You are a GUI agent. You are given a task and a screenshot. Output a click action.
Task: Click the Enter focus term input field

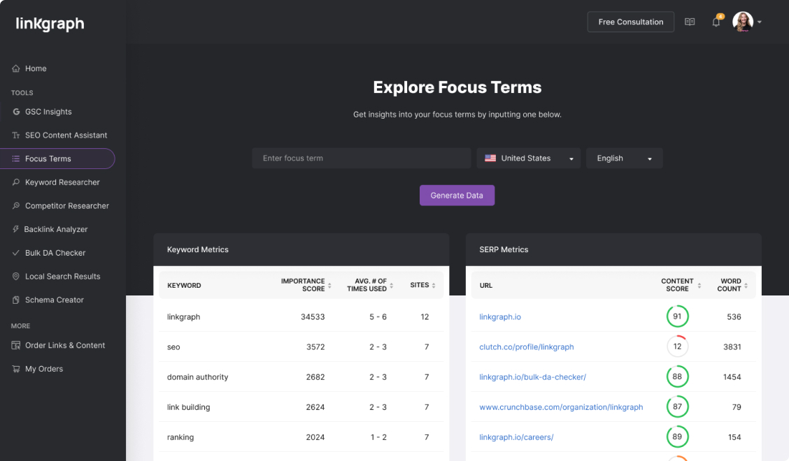362,159
